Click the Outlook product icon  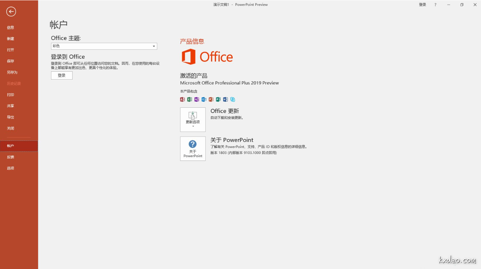click(204, 99)
